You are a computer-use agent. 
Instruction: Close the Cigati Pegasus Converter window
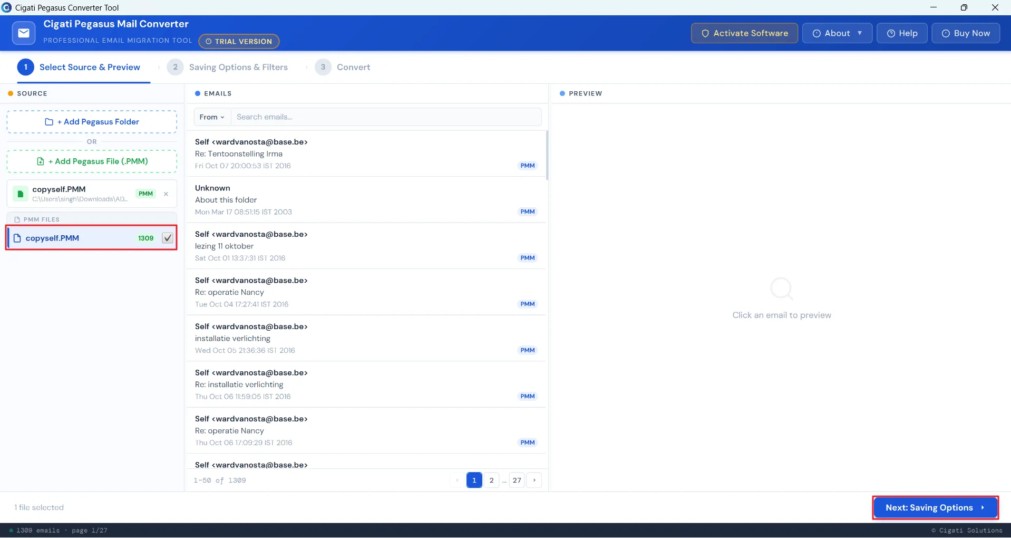coord(995,7)
